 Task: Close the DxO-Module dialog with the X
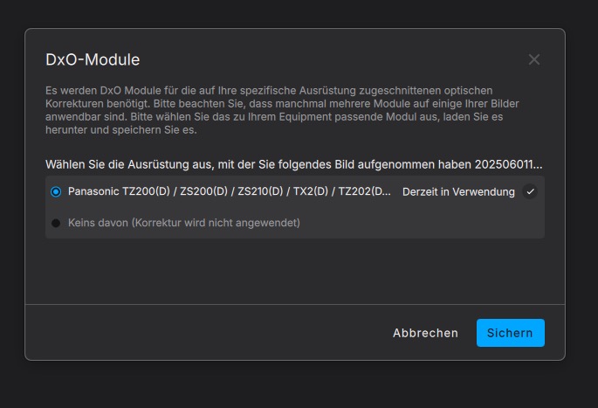click(534, 59)
